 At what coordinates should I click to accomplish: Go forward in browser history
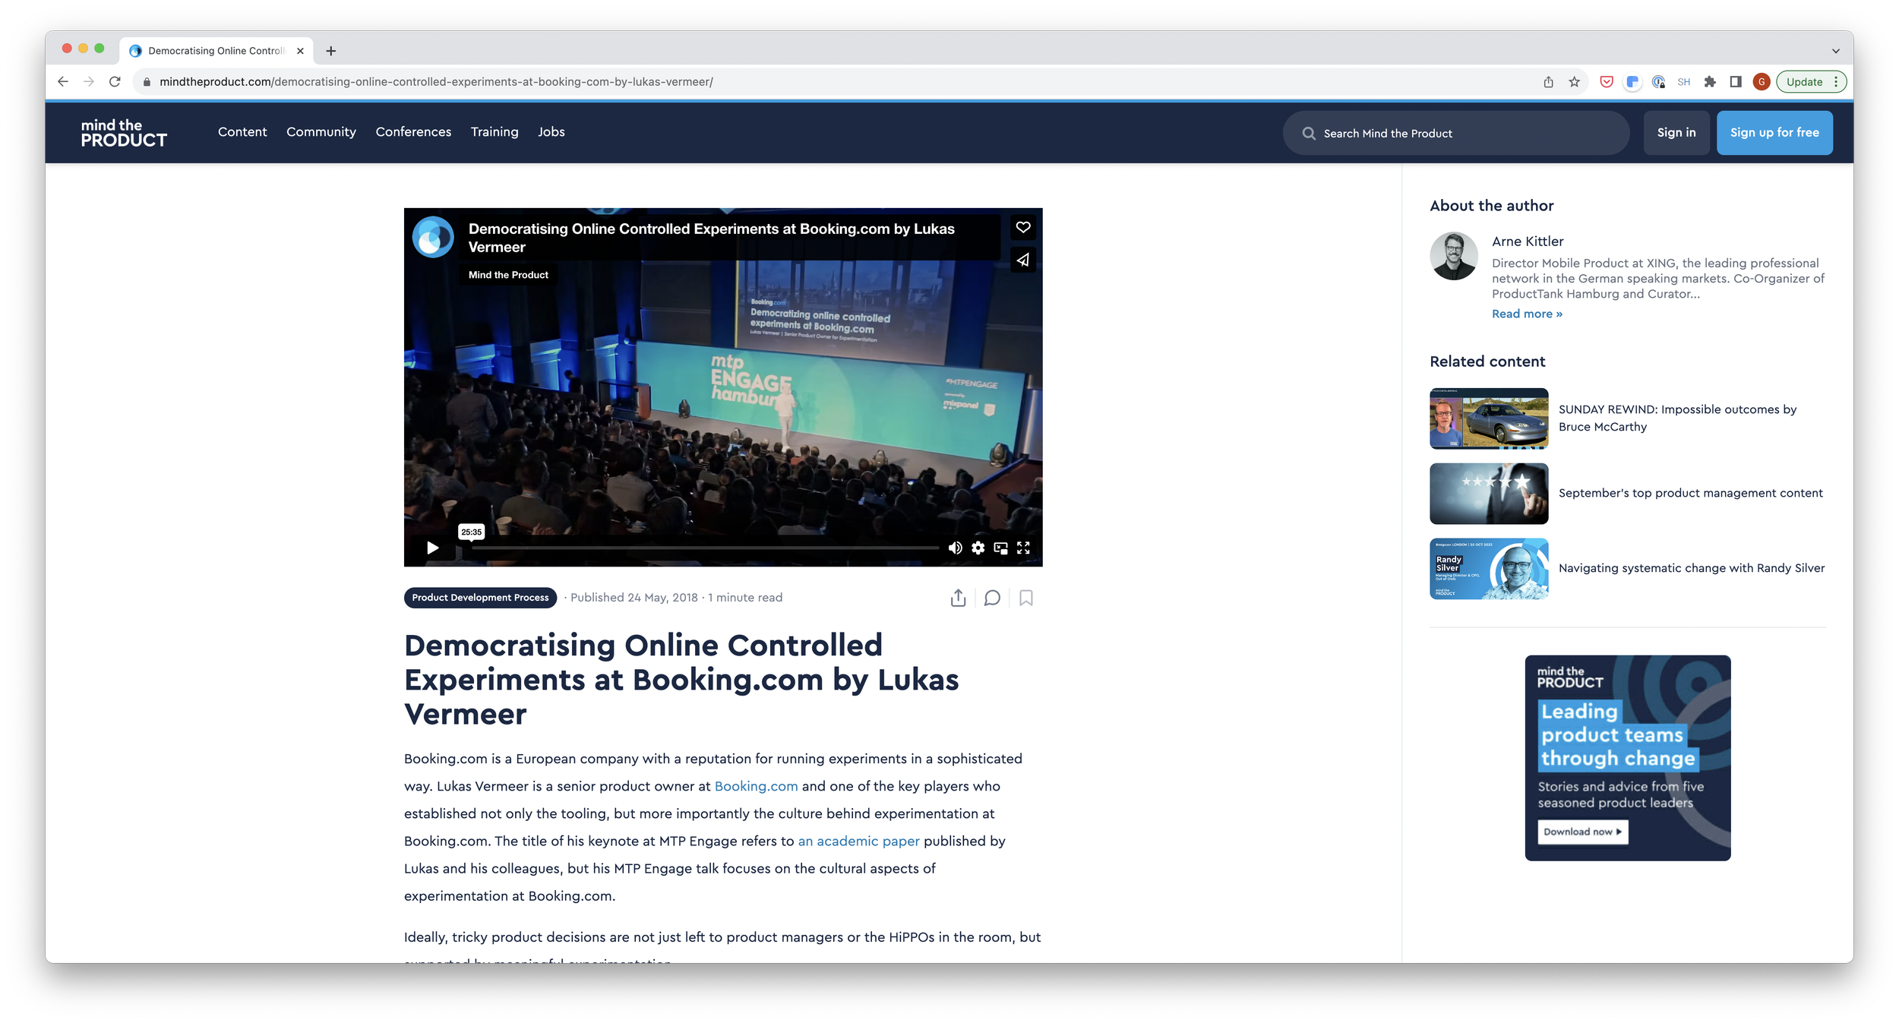(89, 82)
